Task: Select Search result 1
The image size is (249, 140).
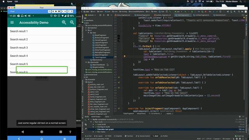Action: click(x=42, y=31)
